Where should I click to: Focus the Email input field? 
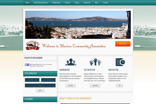point(40,86)
